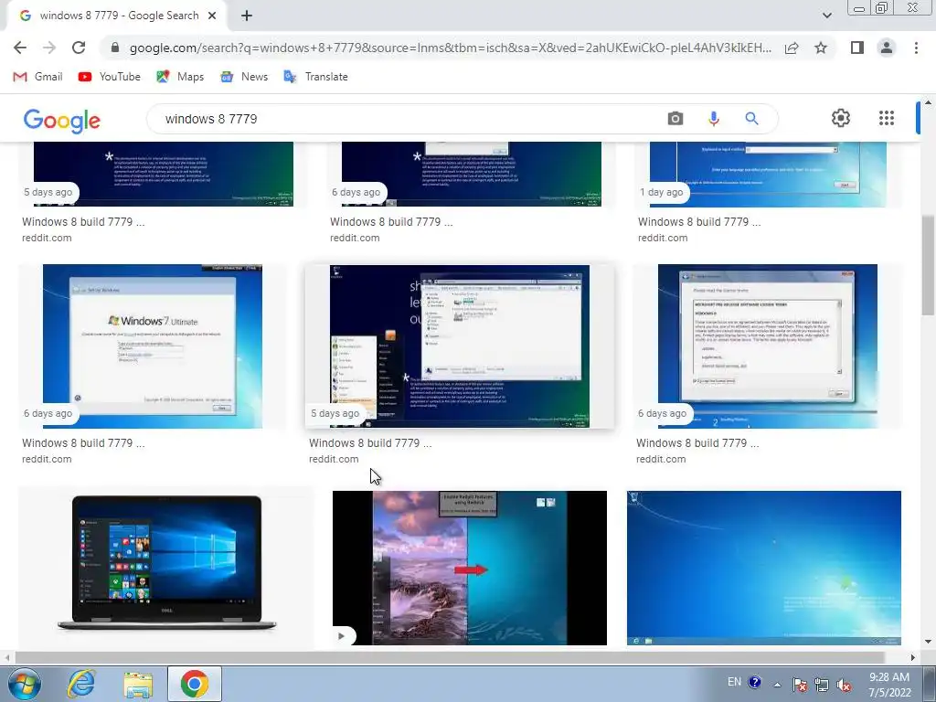Screen dimensions: 936x702
Task: Close the Google Search tab
Action: click(212, 16)
